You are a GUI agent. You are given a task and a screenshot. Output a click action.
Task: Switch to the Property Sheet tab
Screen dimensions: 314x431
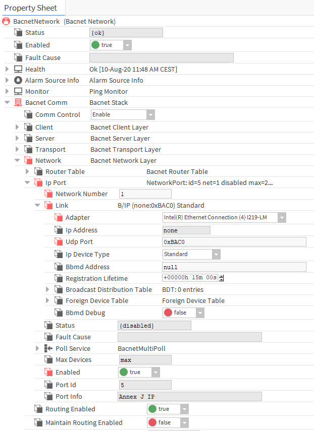(32, 8)
